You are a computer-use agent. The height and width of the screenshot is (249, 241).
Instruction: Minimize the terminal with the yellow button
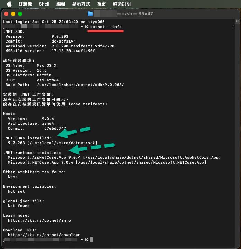(x=13, y=14)
